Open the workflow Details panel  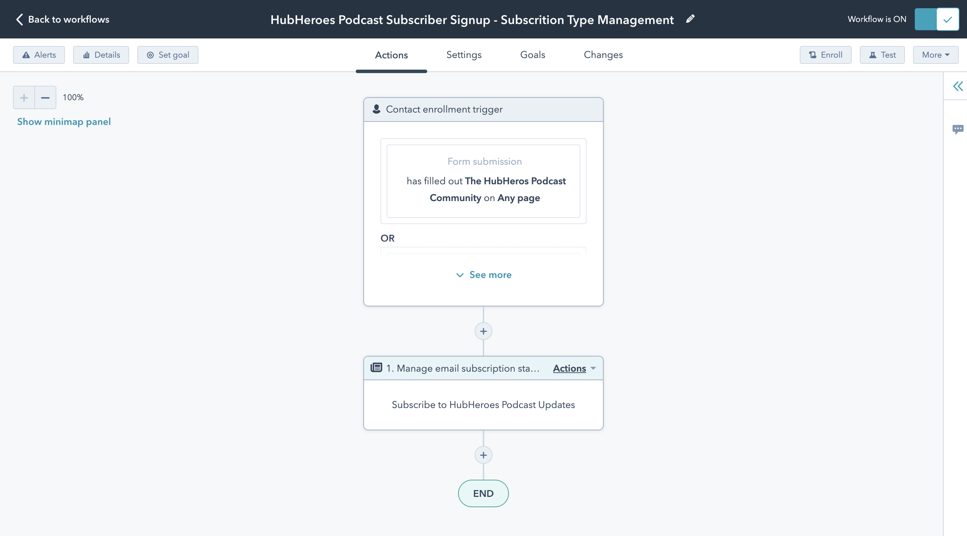[101, 55]
